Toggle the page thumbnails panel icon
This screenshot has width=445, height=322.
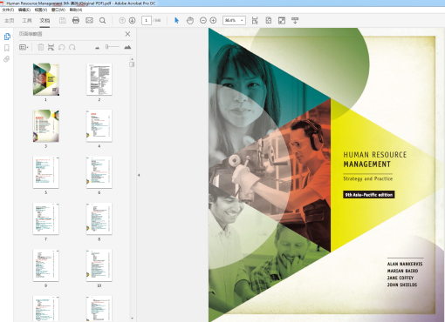pyautogui.click(x=7, y=37)
